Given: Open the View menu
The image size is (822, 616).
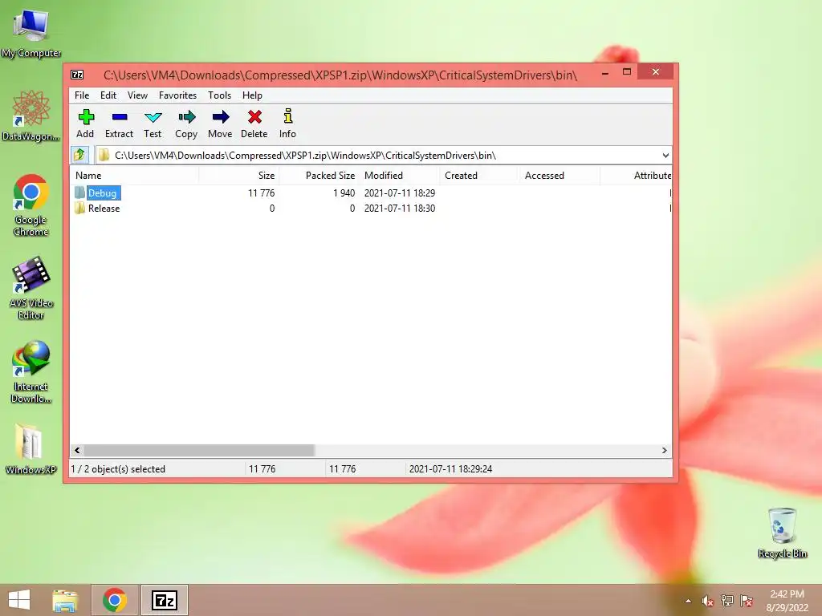Looking at the screenshot, I should (137, 95).
